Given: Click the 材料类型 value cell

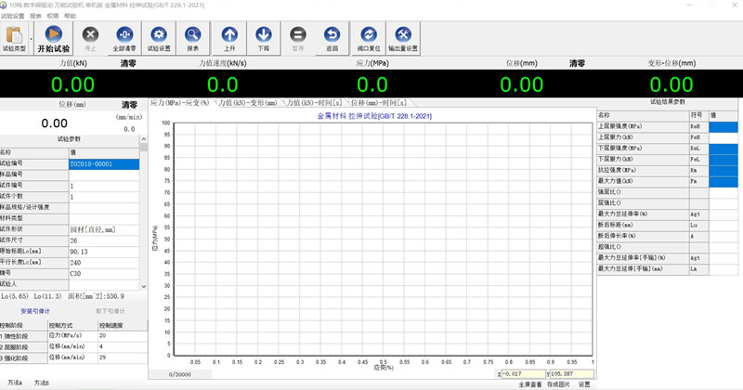Looking at the screenshot, I should tap(104, 218).
